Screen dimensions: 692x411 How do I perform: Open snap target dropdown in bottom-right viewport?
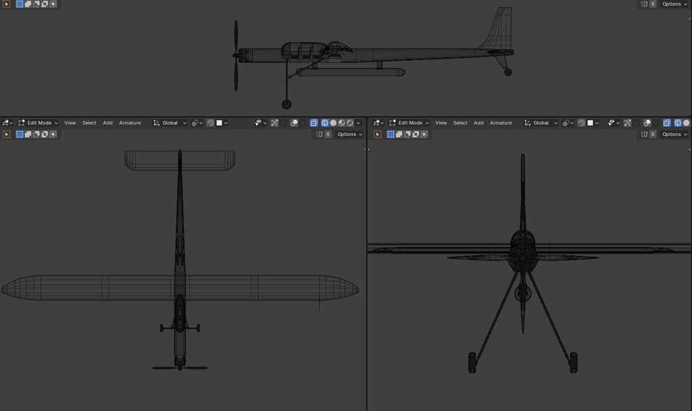point(593,123)
